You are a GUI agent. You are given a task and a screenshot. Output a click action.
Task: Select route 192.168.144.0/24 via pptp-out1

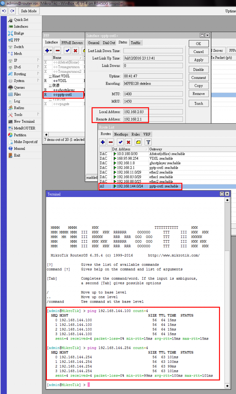[x=167, y=186]
